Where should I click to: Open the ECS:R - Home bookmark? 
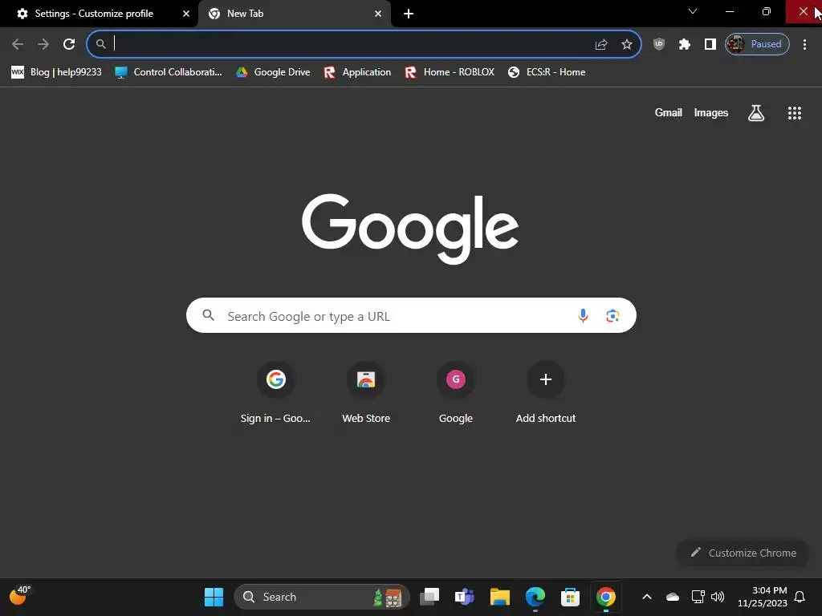tap(547, 72)
